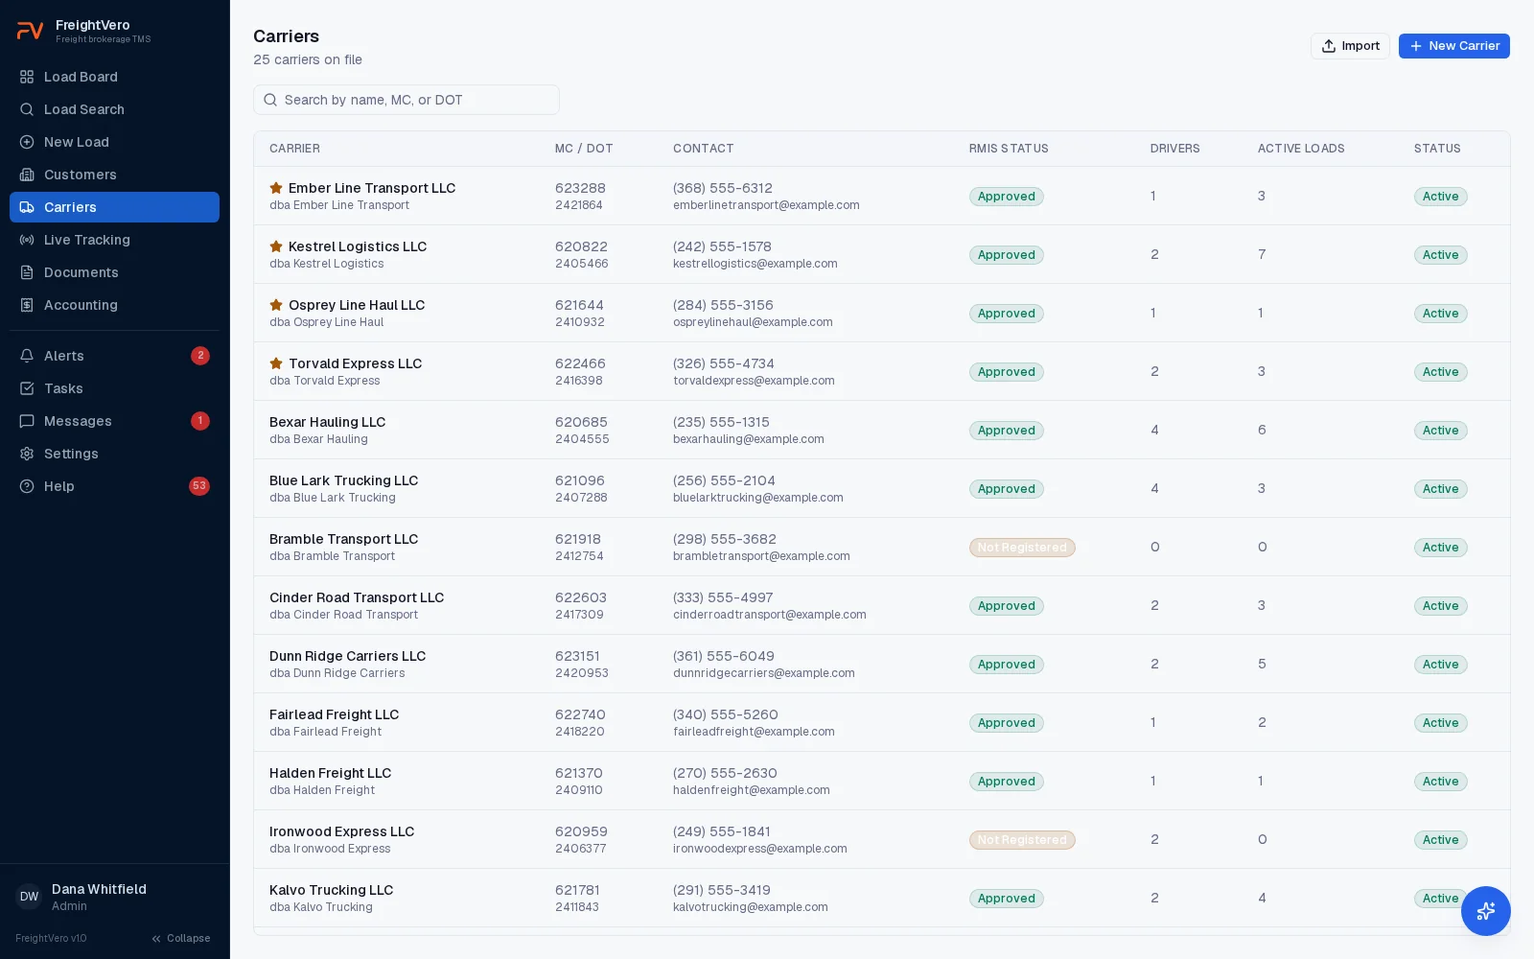Click the CARRIER column header

click(294, 149)
